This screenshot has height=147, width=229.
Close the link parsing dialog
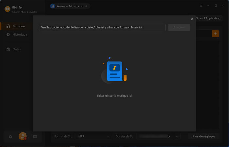pyautogui.click(x=192, y=19)
